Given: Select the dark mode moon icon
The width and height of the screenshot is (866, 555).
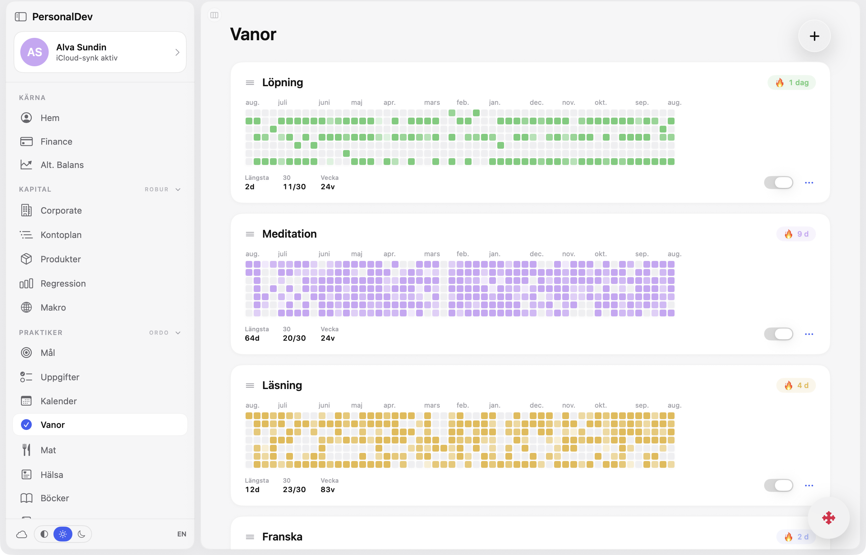Looking at the screenshot, I should 82,534.
